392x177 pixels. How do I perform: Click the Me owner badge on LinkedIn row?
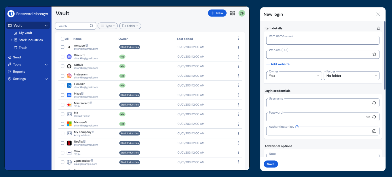122,85
